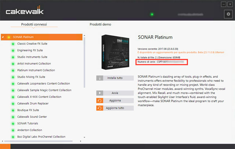This screenshot has height=149, width=235.
Task: Click the Numero di serie text
Action: tap(161, 62)
